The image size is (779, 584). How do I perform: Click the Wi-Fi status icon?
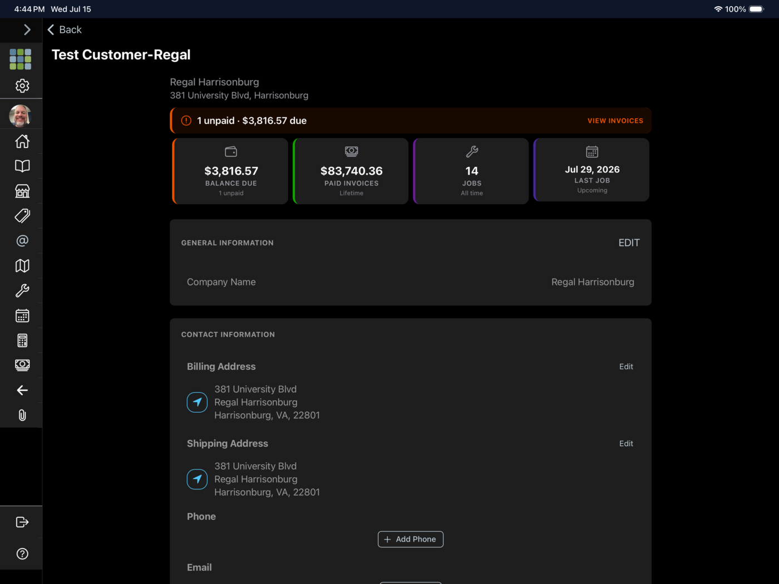point(718,9)
